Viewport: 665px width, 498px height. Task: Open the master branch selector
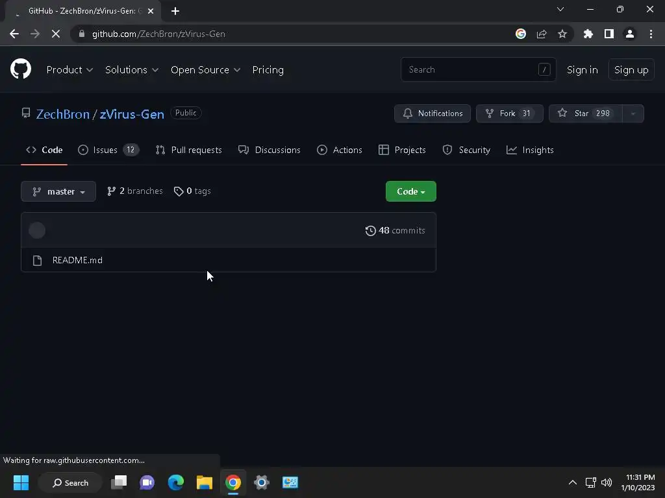point(58,191)
